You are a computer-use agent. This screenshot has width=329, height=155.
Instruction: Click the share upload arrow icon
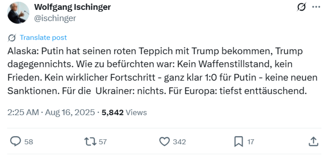pos(314,141)
